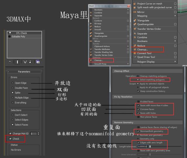Screen dimensions: 187x158
Task: Select the Multiple Edge radio button
Action: click(x=12, y=97)
